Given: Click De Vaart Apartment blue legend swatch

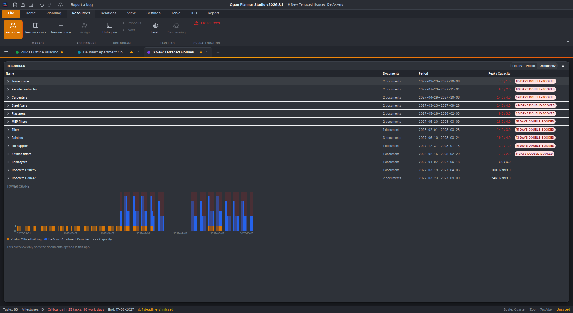Looking at the screenshot, I should coord(46,239).
